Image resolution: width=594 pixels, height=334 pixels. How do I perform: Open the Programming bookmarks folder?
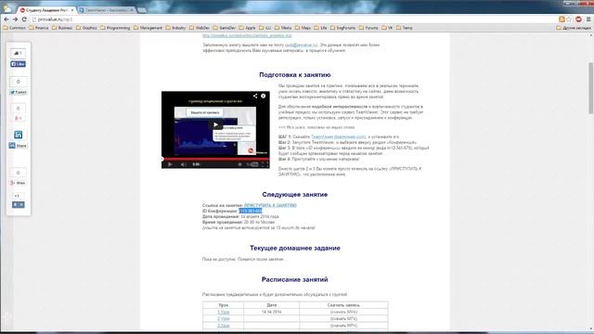coord(115,28)
